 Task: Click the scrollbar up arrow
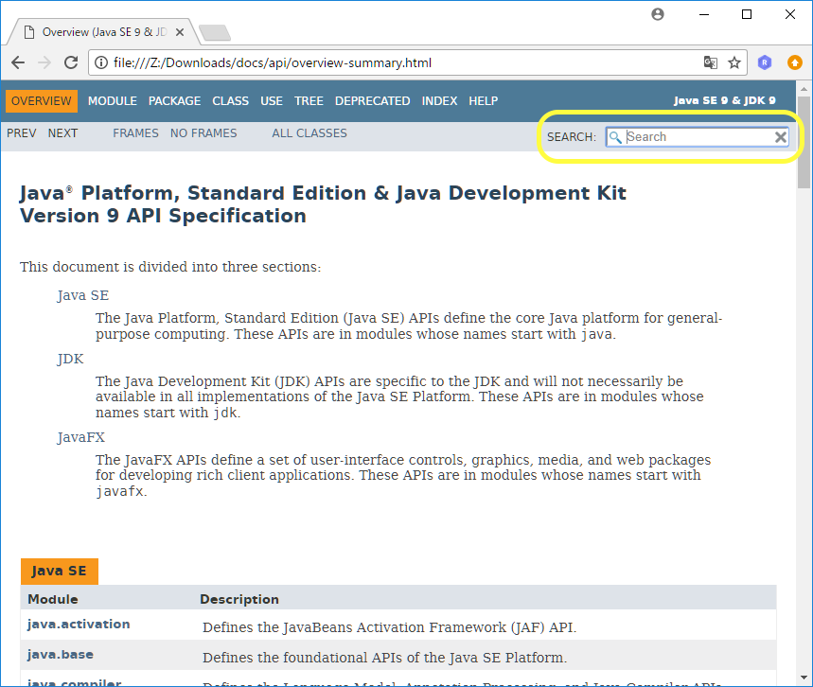(804, 89)
